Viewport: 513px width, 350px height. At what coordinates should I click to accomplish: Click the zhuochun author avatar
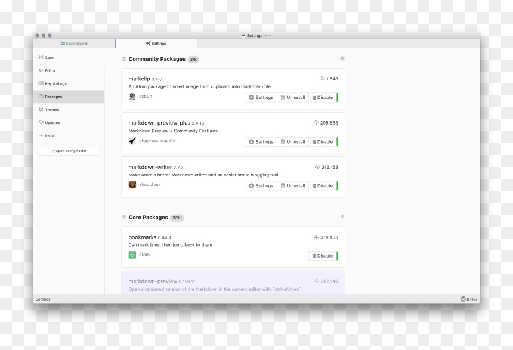coord(132,185)
